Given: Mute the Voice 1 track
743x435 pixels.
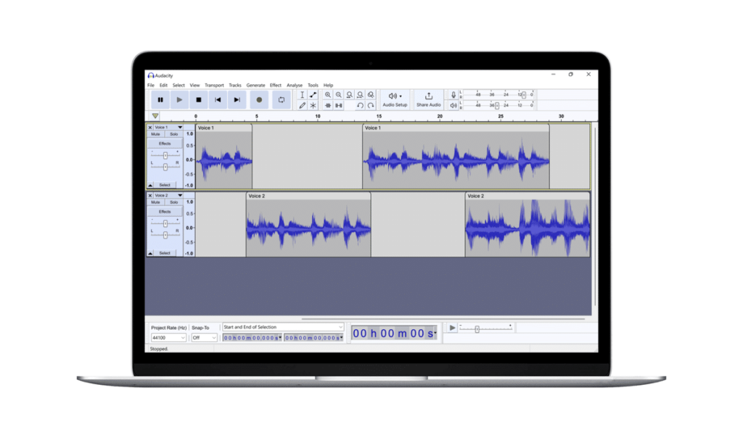Looking at the screenshot, I should point(155,134).
